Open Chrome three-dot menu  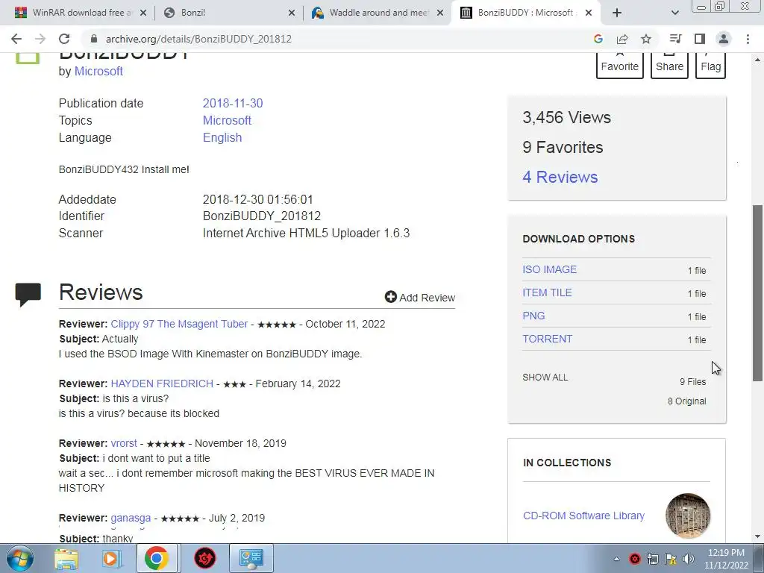click(748, 39)
